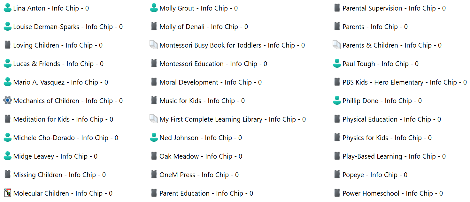The width and height of the screenshot is (470, 202).
Task: Open PBS Kids - Hero Elementary entry
Action: tap(405, 82)
